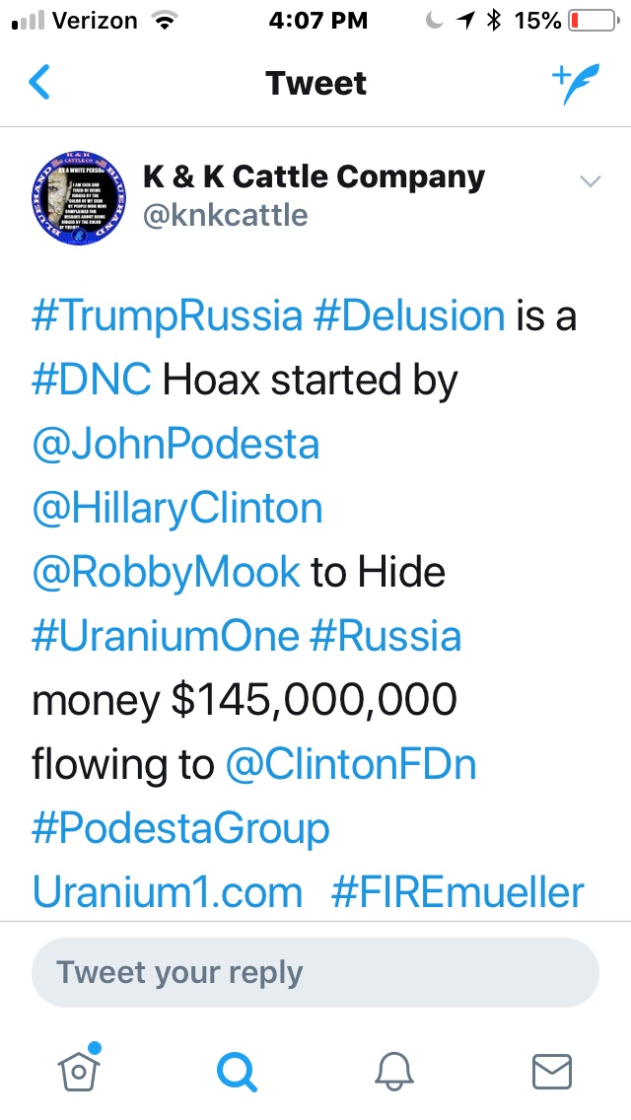
Task: Open @JohnPodesta mention
Action: click(x=175, y=444)
